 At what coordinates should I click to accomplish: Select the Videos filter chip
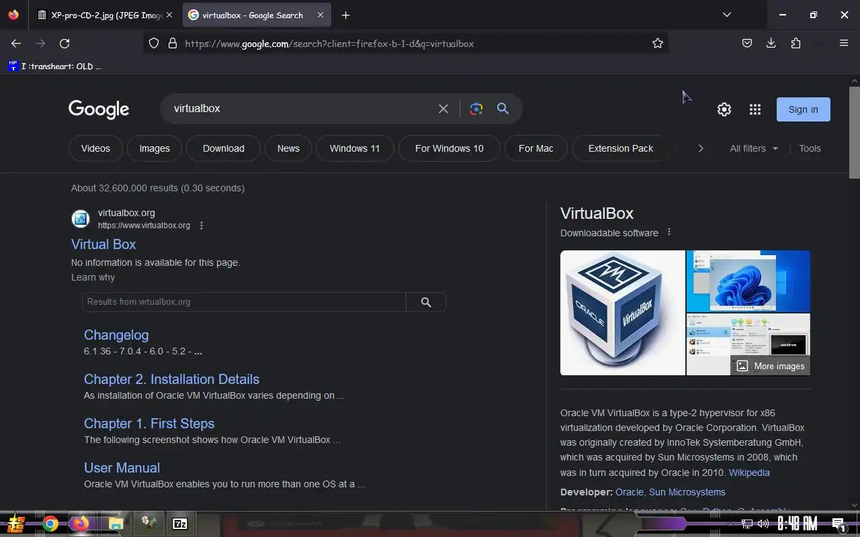coord(95,148)
